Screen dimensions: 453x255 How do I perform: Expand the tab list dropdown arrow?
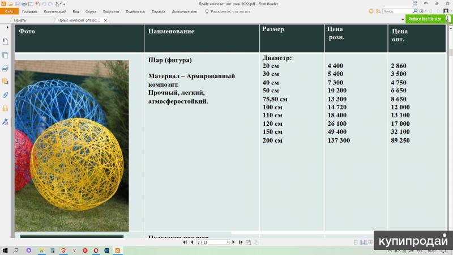click(403, 19)
